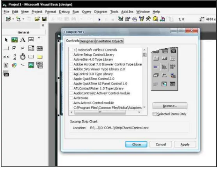Open the Project Explorer from the toolbar
This screenshot has height=169, width=219.
pyautogui.click(x=121, y=19)
